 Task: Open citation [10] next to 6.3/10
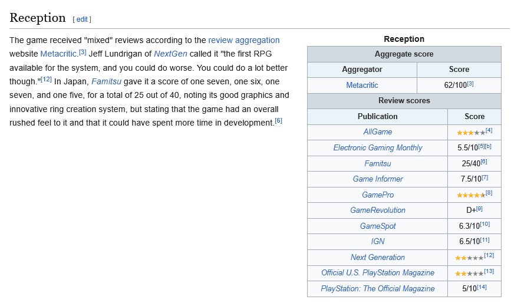(484, 224)
